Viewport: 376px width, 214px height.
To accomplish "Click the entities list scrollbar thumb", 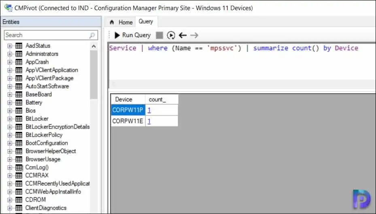I will [x=94, y=75].
